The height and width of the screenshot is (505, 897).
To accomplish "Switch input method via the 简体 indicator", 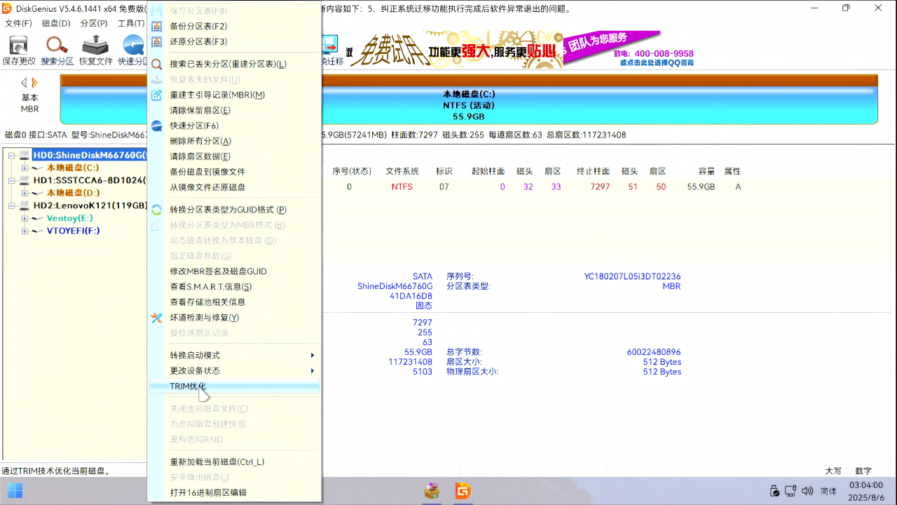I will [x=827, y=490].
